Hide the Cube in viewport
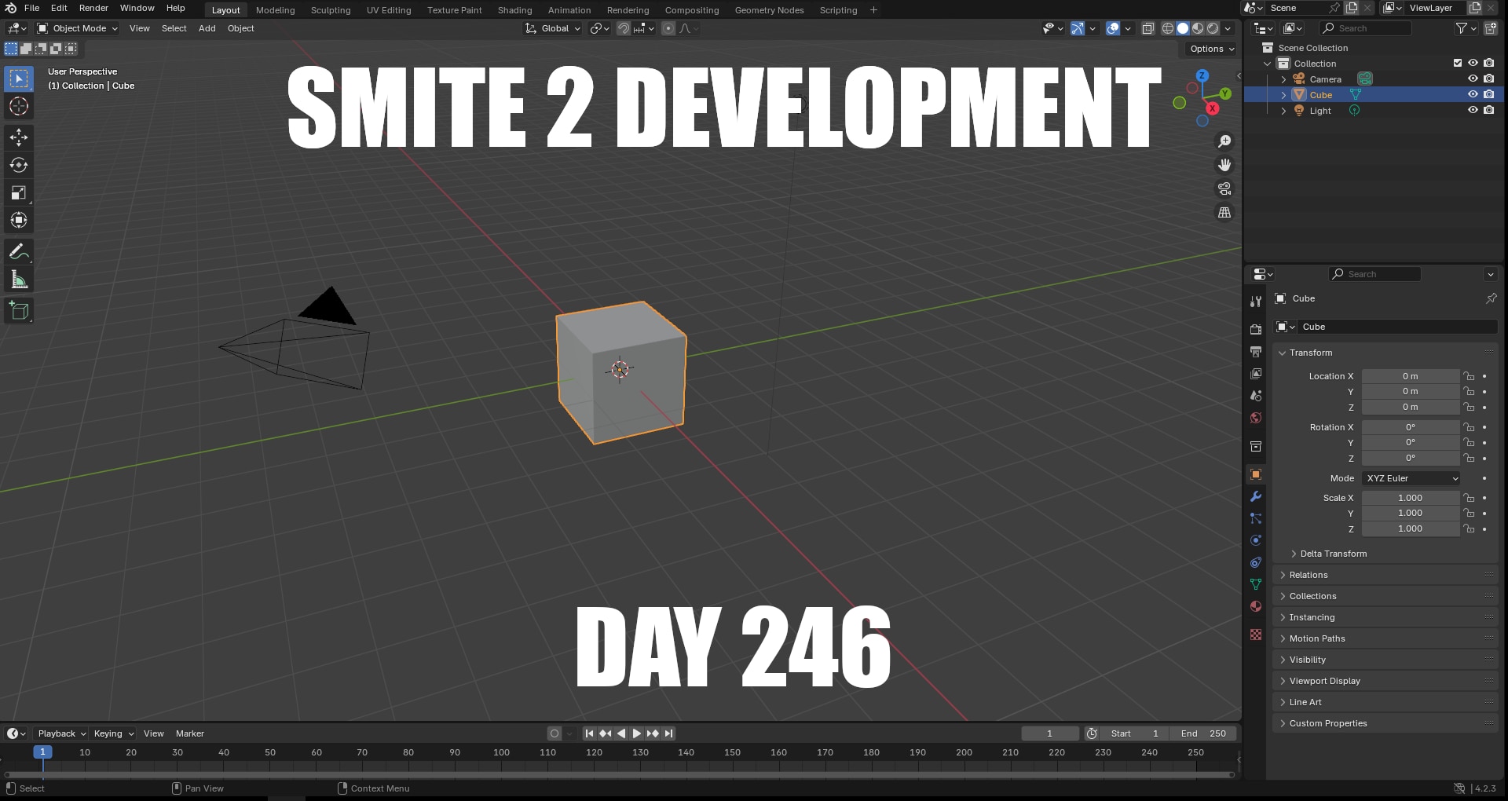Screen dimensions: 1508x801 pyautogui.click(x=1473, y=94)
